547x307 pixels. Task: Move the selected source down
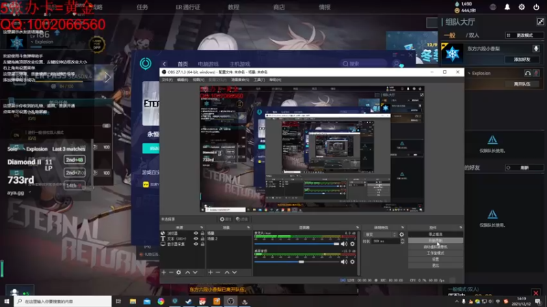pyautogui.click(x=195, y=272)
